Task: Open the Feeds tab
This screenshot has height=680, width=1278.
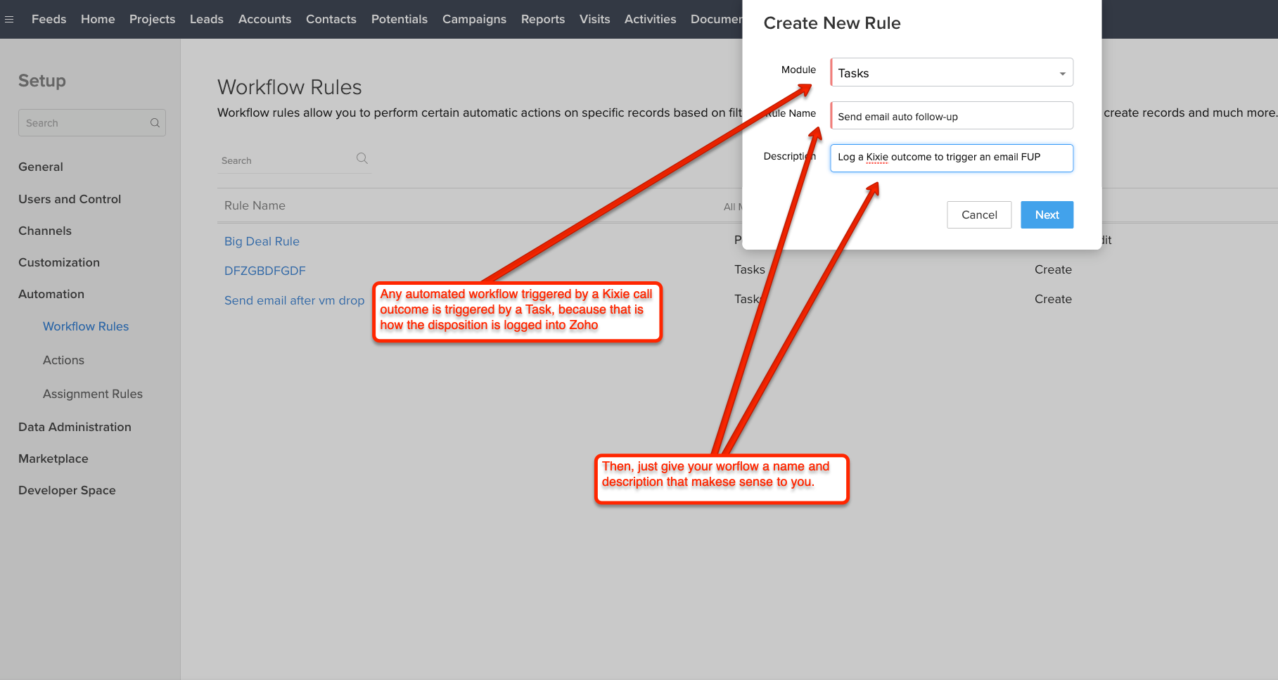Action: 49,19
